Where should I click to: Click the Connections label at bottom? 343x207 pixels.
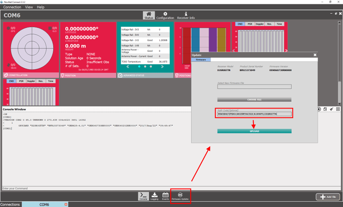point(10,204)
